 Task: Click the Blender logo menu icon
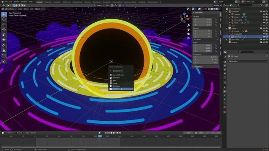[2, 2]
